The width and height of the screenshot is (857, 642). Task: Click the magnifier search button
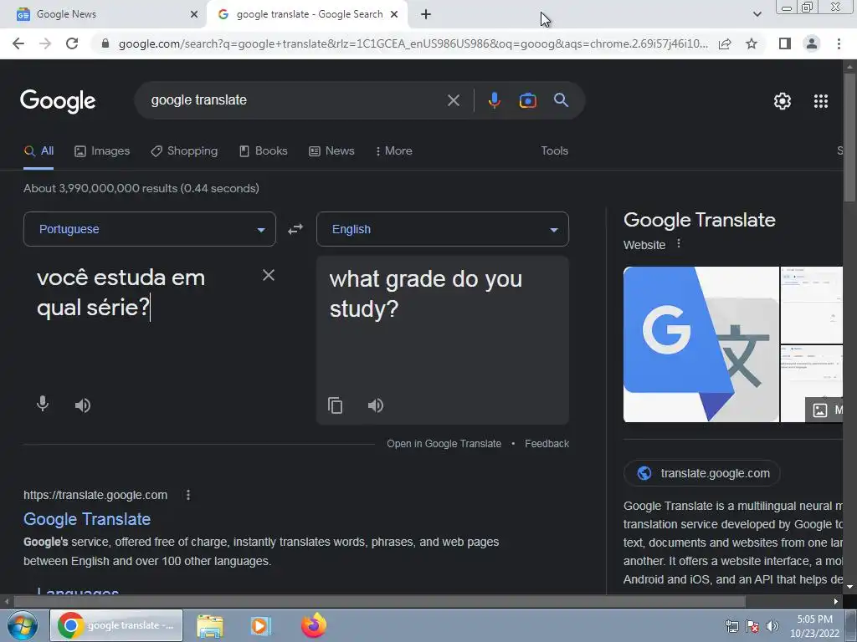pos(561,100)
